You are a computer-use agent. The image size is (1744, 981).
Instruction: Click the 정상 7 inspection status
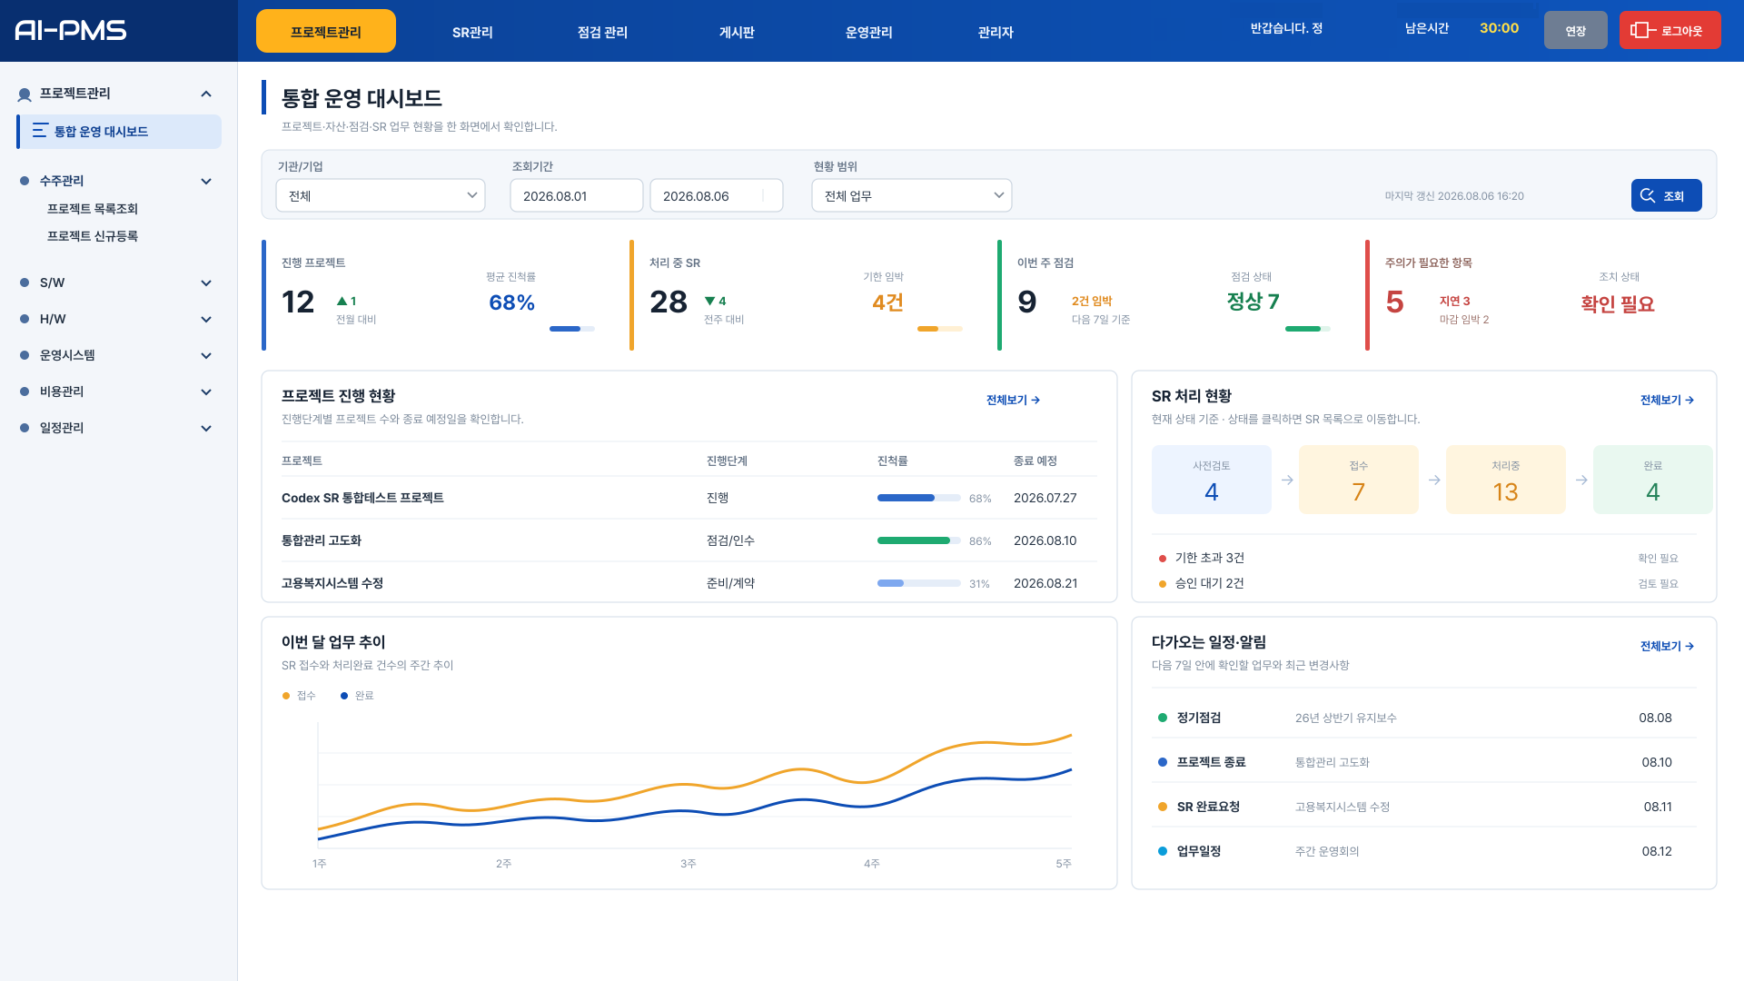[1253, 302]
